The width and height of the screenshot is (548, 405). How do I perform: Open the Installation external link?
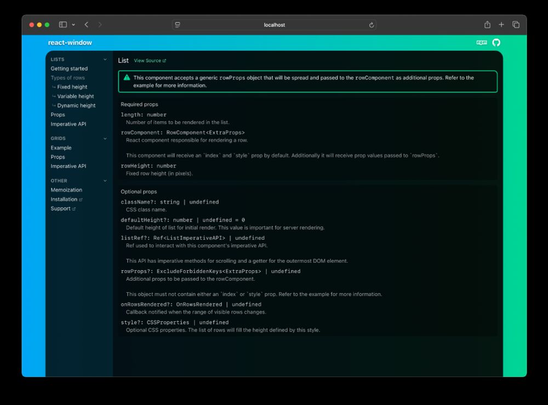point(66,199)
